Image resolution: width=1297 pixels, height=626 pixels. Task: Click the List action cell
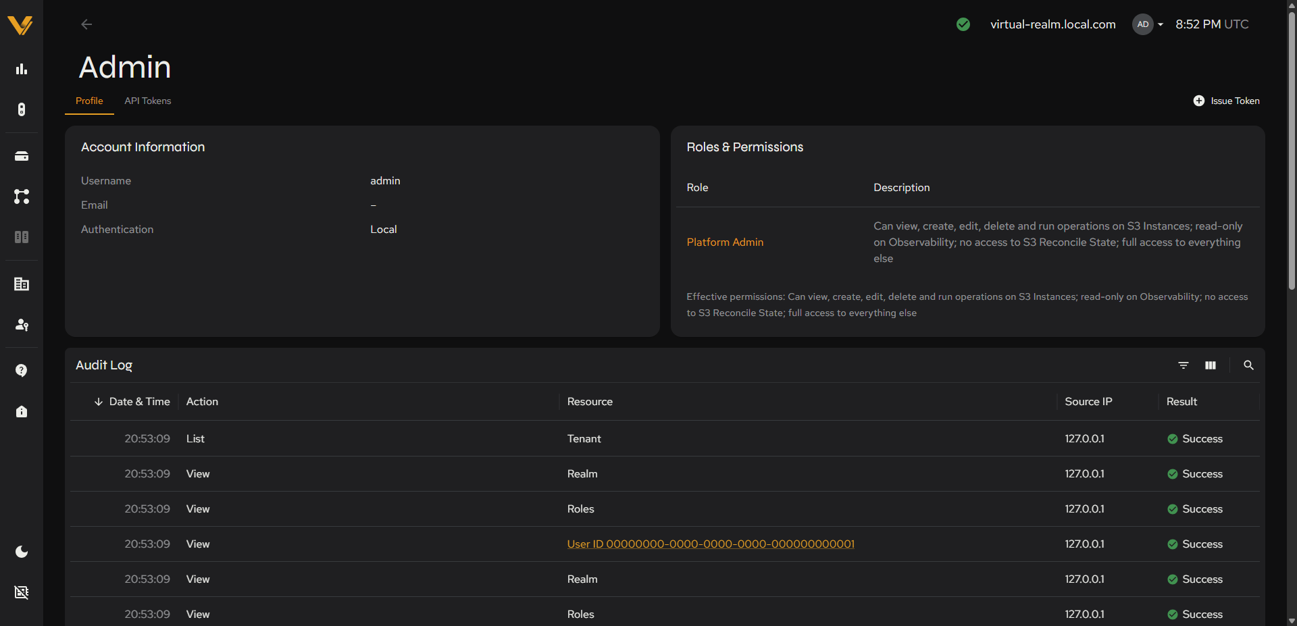195,439
